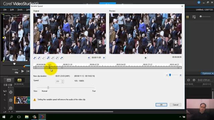Expand the Options panel
214x120 pixels.
pyautogui.click(x=208, y=73)
